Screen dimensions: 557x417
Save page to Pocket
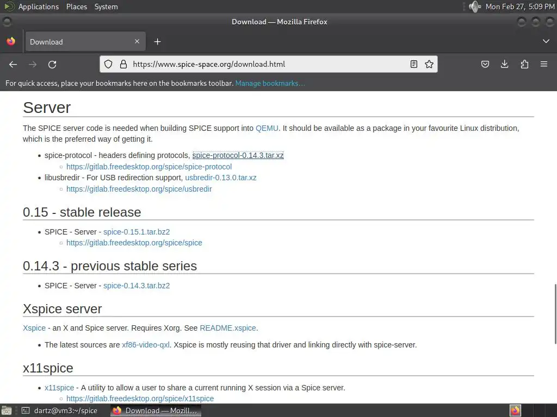pos(485,64)
